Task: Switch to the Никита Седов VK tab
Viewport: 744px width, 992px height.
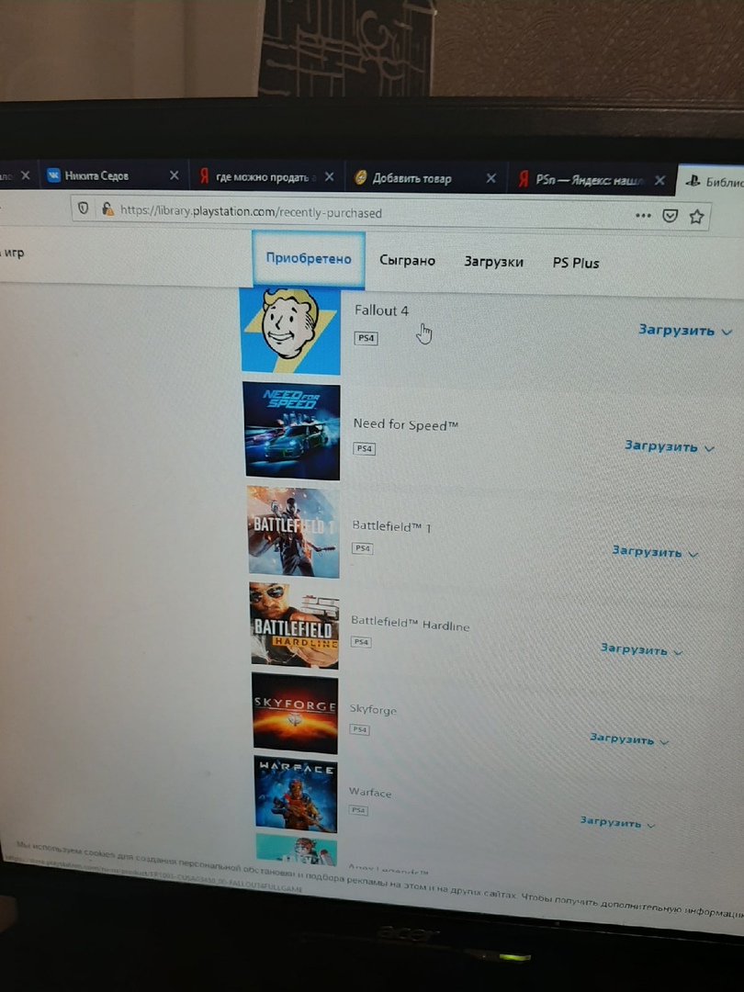Action: click(x=113, y=175)
